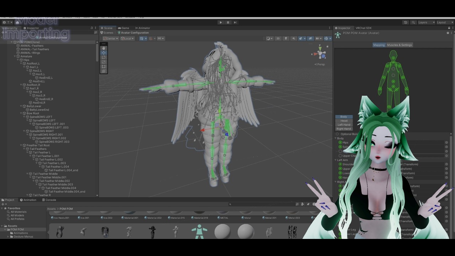The width and height of the screenshot is (455, 256).
Task: Open the scene camera settings
Action: pyautogui.click(x=319, y=38)
